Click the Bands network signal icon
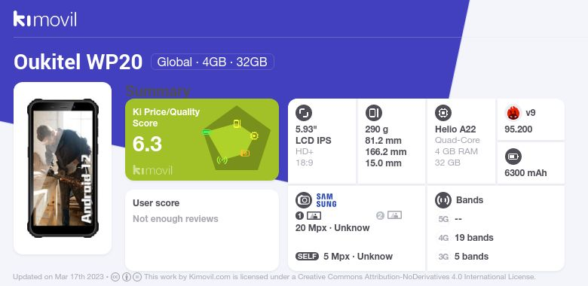Screen dimensions: 588x286 tap(443, 200)
